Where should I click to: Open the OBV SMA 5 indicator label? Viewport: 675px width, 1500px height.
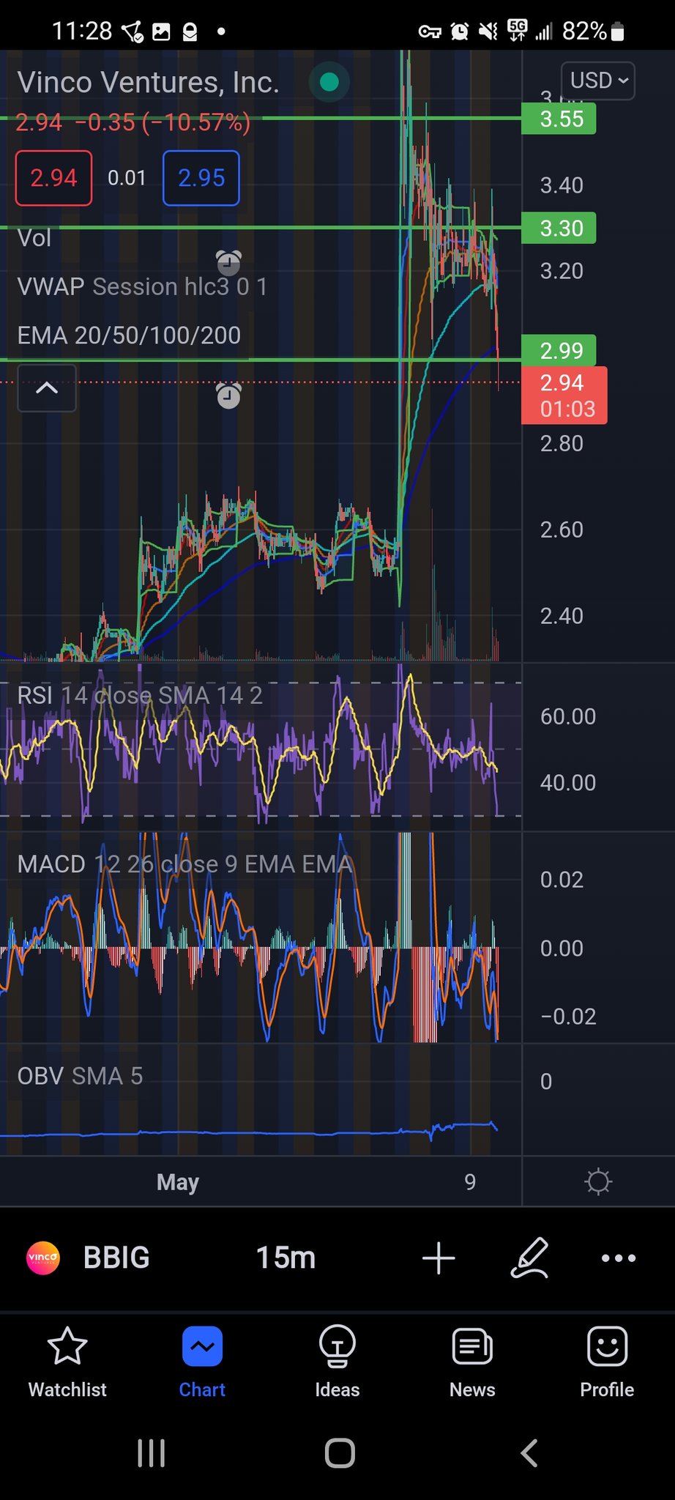point(80,1076)
